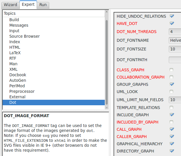Click topics list scroll up arrow

pos(107,12)
